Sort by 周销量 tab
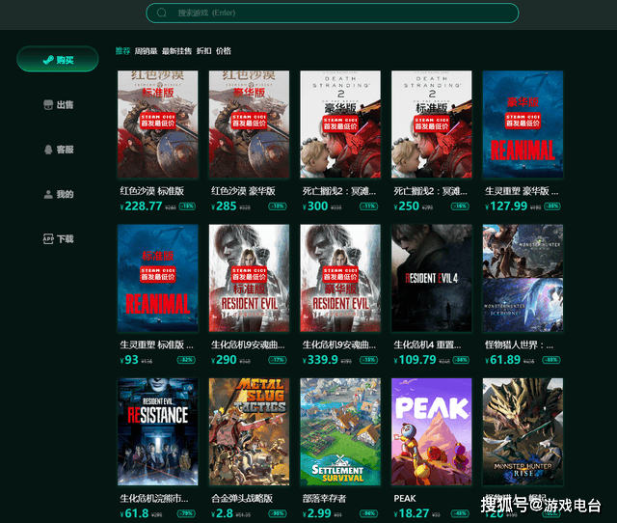 click(146, 51)
